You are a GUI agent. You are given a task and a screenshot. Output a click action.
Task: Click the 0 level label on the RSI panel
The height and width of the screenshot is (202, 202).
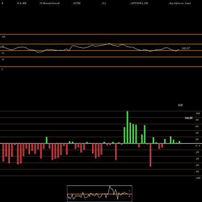click(x=2, y=69)
